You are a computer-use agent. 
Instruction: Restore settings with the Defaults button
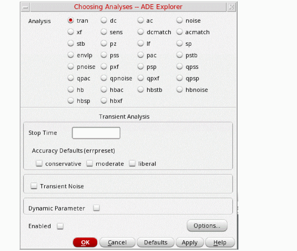point(156,242)
